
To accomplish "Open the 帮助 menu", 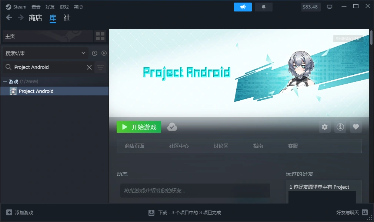I will [x=78, y=7].
